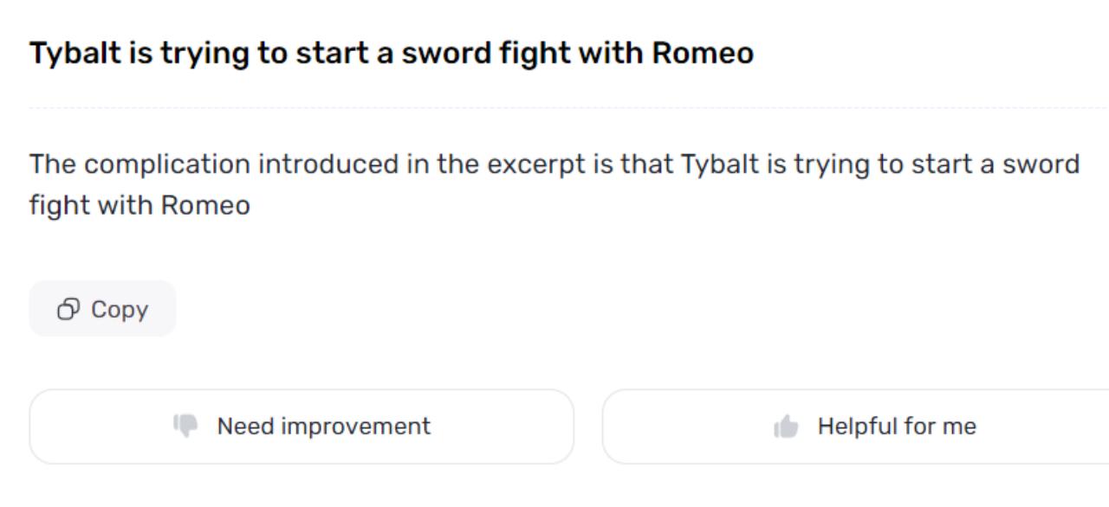Click the Copy button label

click(x=120, y=310)
